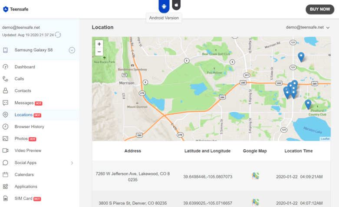
Task: Zoom in on the map
Action: [99, 44]
